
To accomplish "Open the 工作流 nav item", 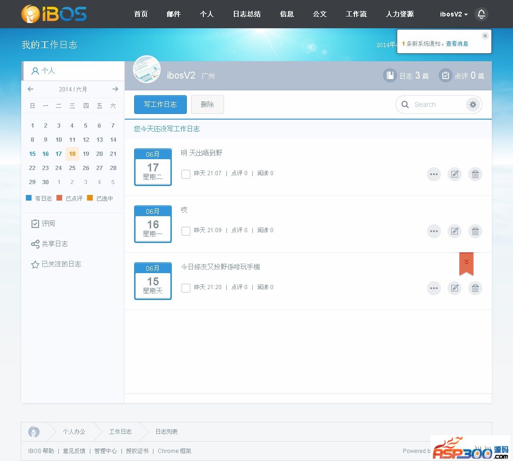I will point(356,14).
